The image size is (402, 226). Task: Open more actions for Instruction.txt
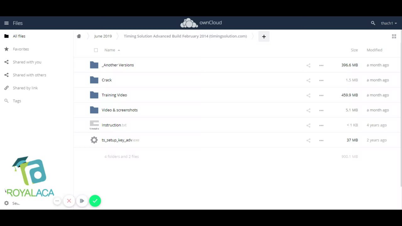pyautogui.click(x=321, y=125)
